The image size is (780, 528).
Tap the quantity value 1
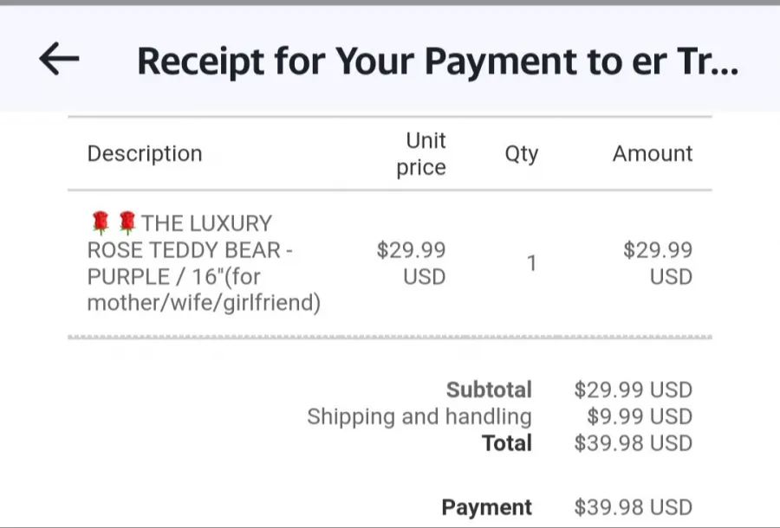[531, 263]
